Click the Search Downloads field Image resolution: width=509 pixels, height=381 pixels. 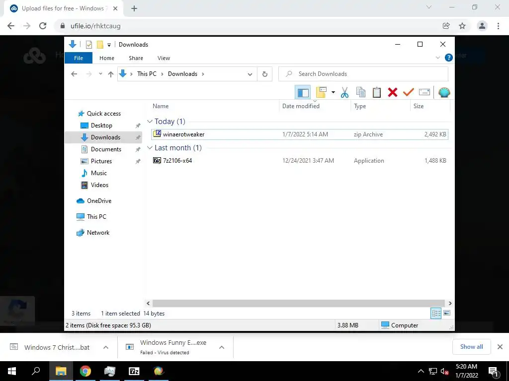(x=363, y=74)
